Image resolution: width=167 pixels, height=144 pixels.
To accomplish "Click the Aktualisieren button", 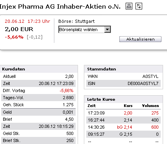I will pyautogui.click(x=140, y=39).
